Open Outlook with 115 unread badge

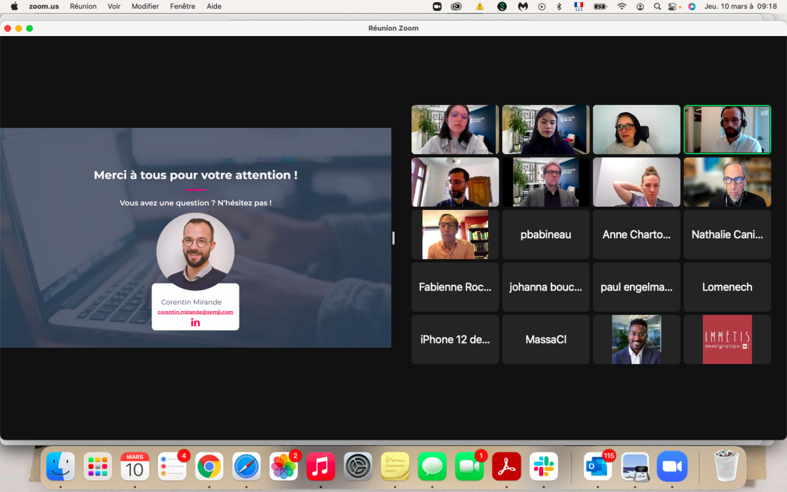[x=597, y=466]
